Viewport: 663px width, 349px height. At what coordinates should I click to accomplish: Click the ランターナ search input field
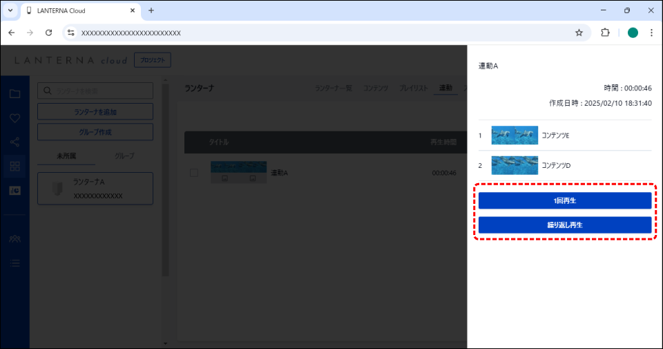pos(95,91)
